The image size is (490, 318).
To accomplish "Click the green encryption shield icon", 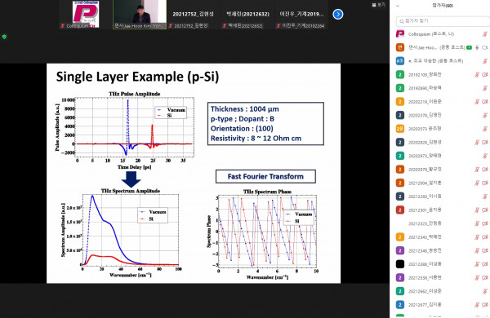I will pyautogui.click(x=4, y=37).
